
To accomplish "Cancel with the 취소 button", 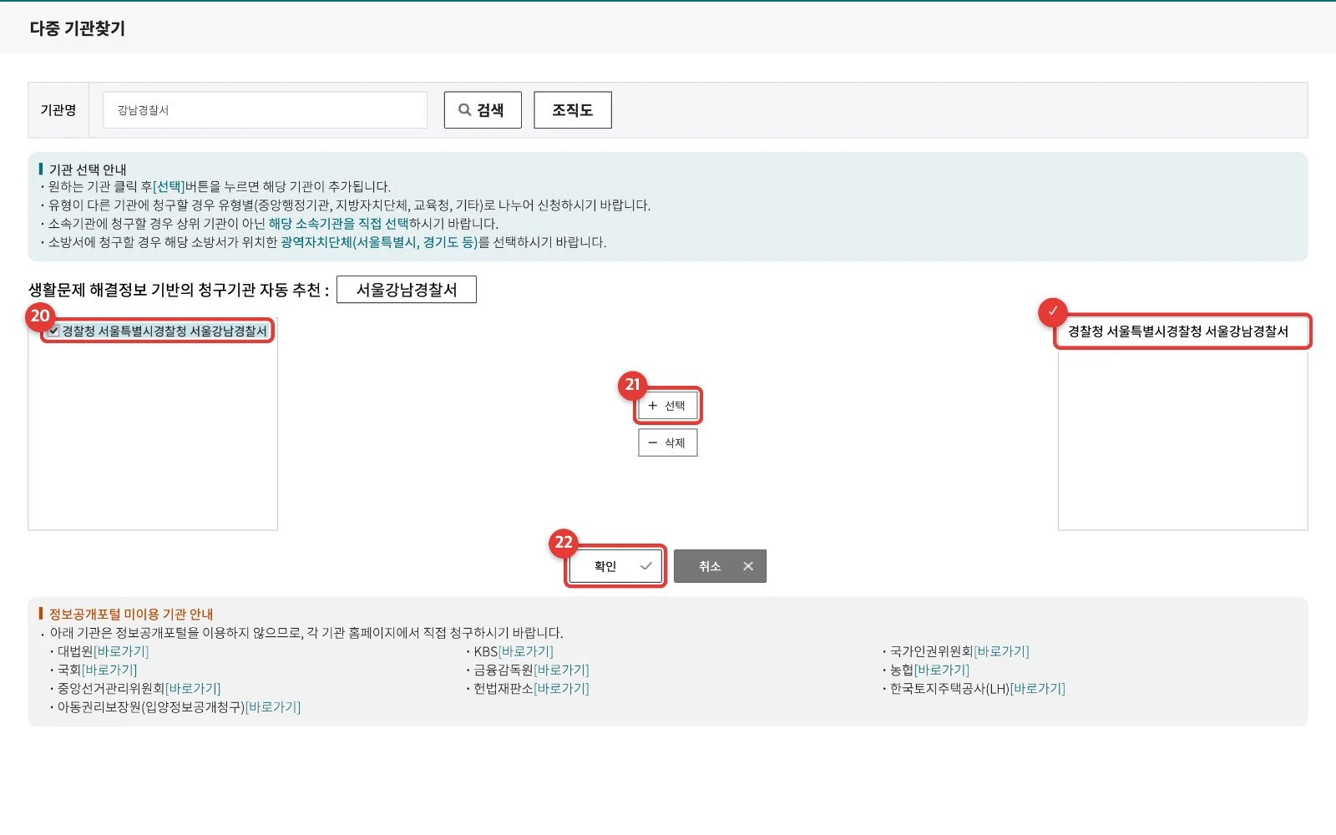I will [x=720, y=566].
